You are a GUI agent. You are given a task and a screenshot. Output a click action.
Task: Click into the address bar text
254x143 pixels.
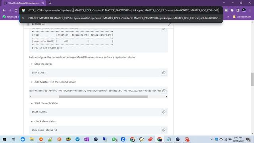point(123,10)
